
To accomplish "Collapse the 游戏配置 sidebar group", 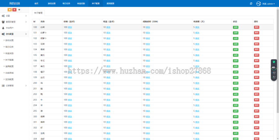I will tap(14, 34).
